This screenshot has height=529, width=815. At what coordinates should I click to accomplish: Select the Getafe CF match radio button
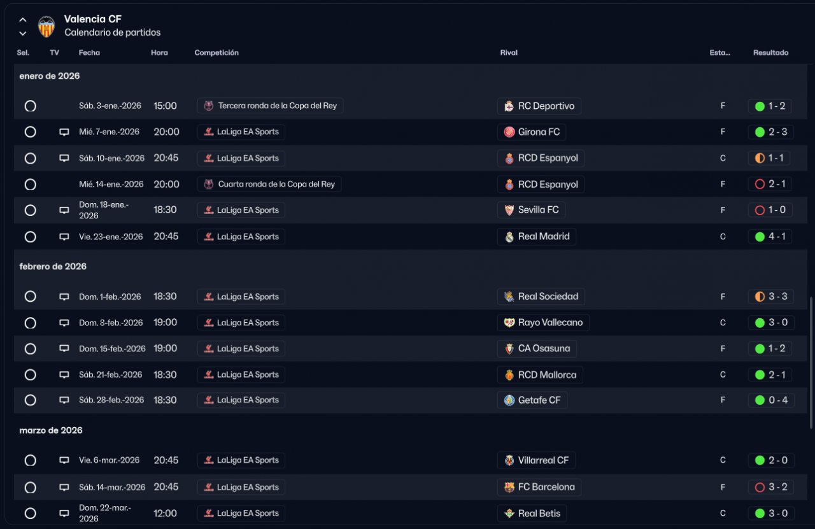[x=30, y=400]
